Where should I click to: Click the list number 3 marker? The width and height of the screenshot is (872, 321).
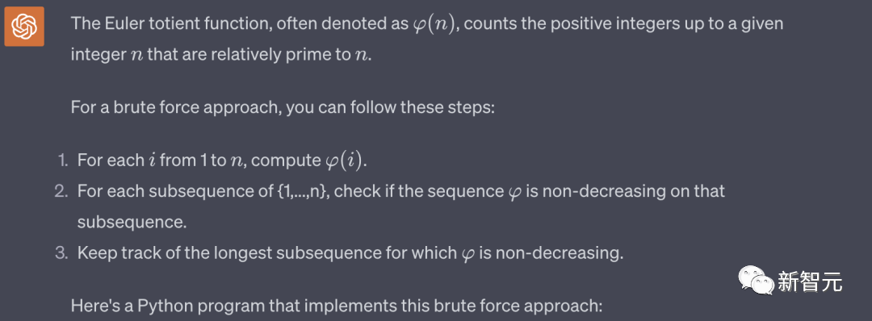pos(61,253)
